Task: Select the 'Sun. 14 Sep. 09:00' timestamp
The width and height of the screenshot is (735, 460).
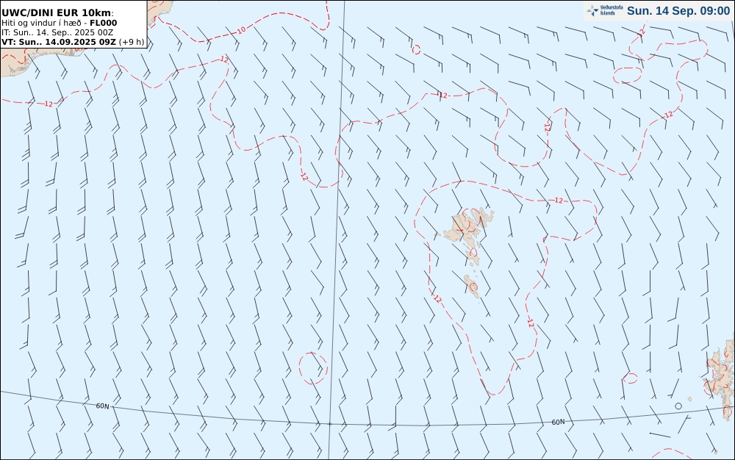Action: (x=678, y=11)
